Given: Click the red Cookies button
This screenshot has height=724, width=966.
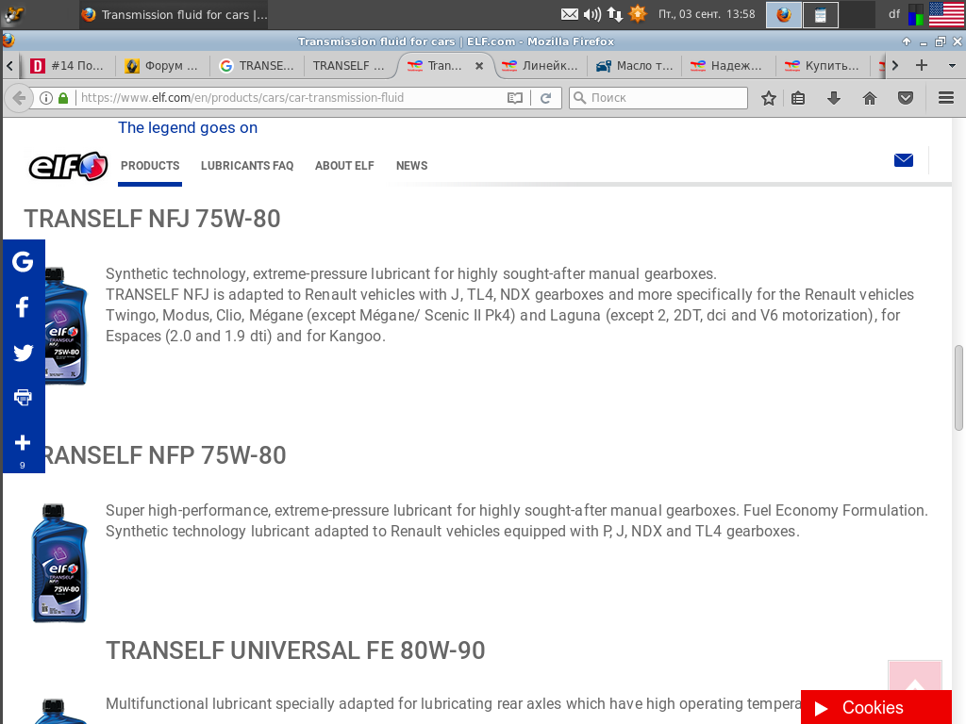Looking at the screenshot, I should pyautogui.click(x=876, y=707).
